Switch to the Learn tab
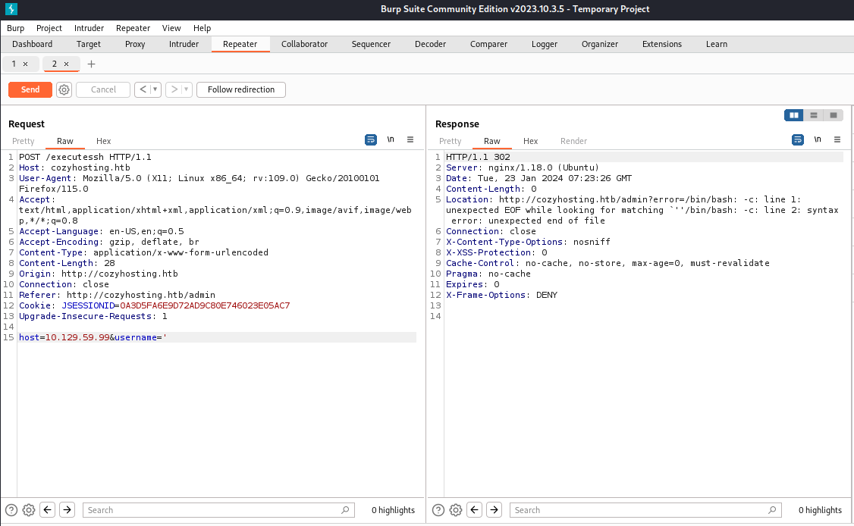The image size is (854, 526). point(717,44)
